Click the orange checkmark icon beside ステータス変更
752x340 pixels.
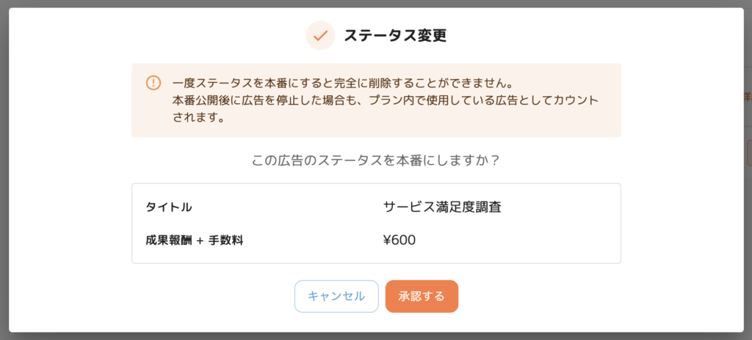(320, 36)
